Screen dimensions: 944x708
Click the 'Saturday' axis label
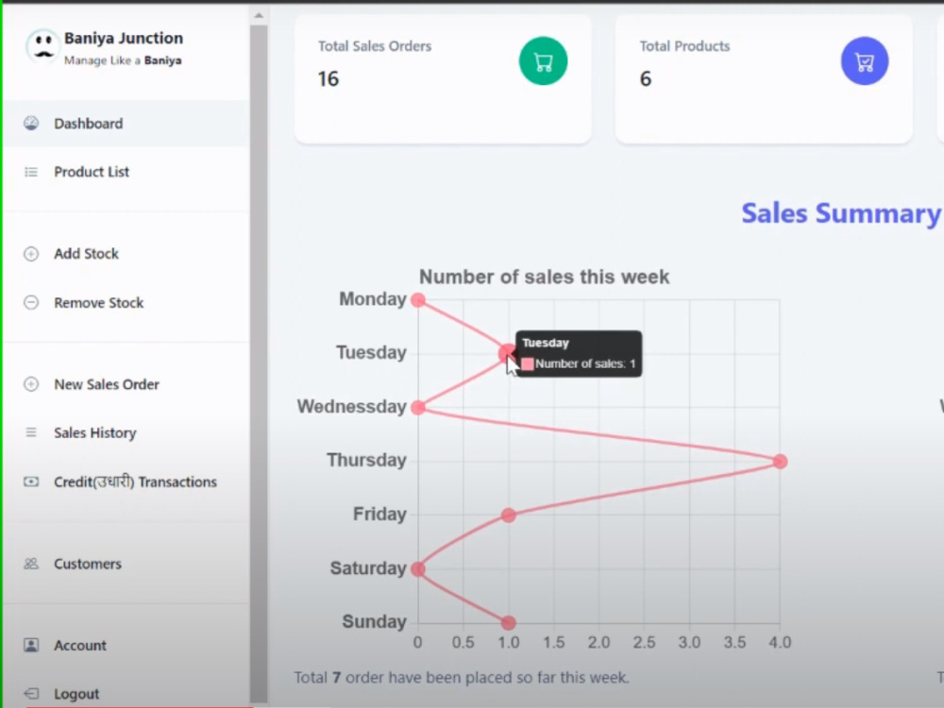pyautogui.click(x=368, y=567)
